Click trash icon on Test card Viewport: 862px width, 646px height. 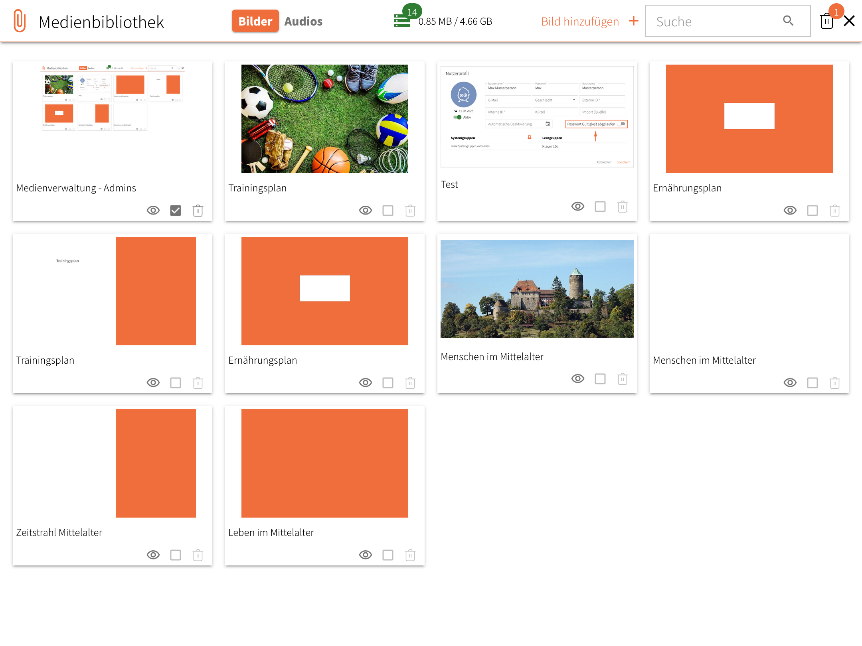pos(623,207)
